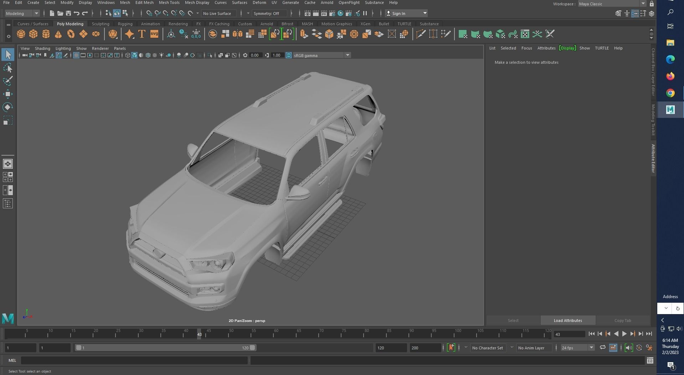Click the Mirror geometry shelf icon

pyautogui.click(x=237, y=34)
